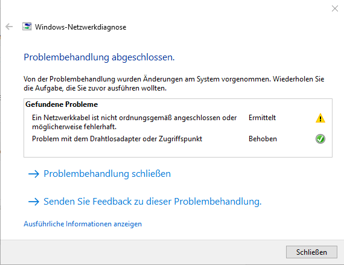Open Ausführliche Informationen anzeigen link
The height and width of the screenshot is (265, 344).
(x=83, y=224)
